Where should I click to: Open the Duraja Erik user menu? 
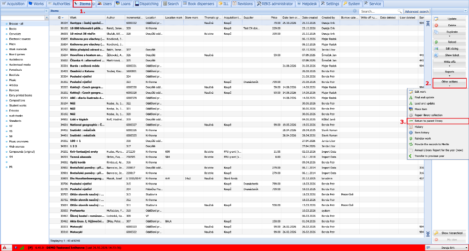pos(446,248)
